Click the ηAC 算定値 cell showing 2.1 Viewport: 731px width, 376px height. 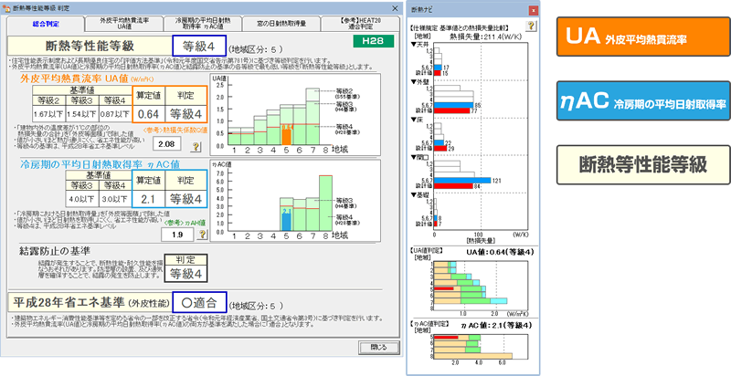tap(148, 199)
